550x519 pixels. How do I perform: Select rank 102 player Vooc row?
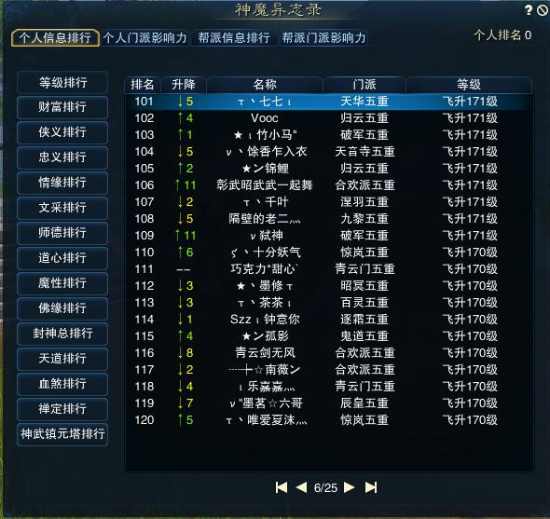(329, 118)
